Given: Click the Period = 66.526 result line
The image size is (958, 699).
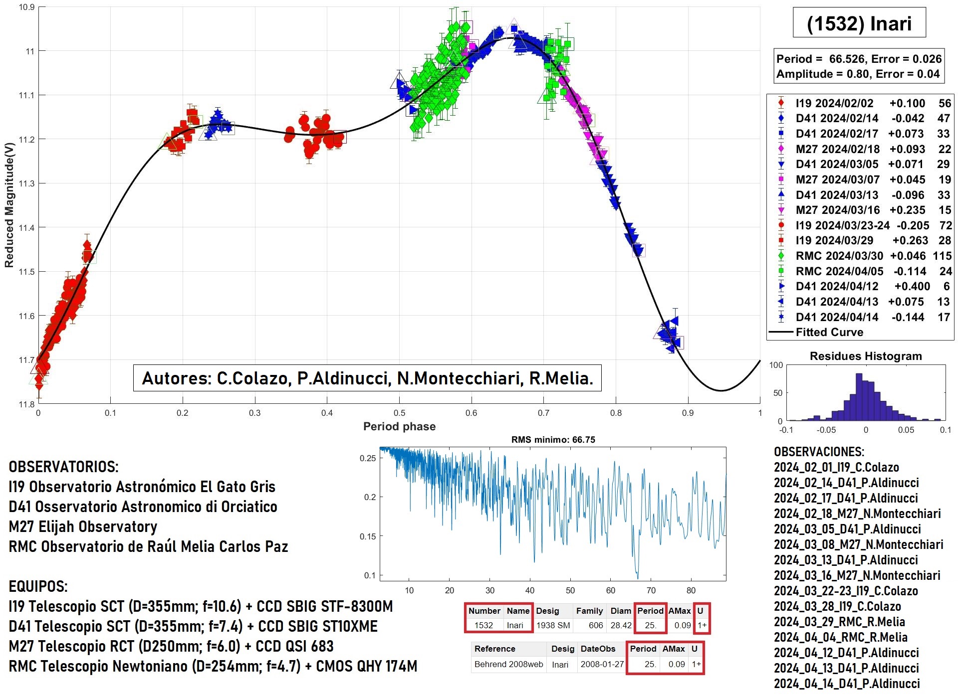Looking at the screenshot, I should tap(859, 59).
